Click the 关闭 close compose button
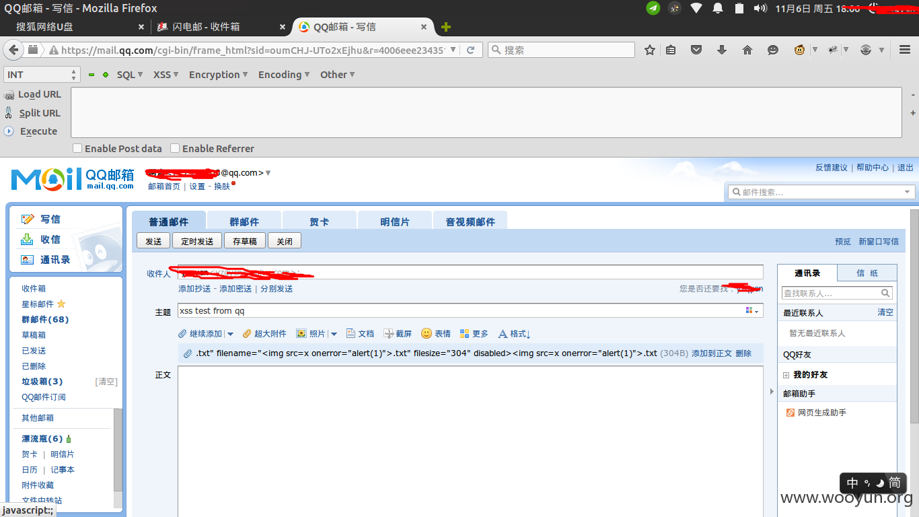This screenshot has width=919, height=517. pyautogui.click(x=285, y=241)
